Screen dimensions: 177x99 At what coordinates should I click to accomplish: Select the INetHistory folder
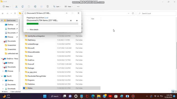click(32, 40)
